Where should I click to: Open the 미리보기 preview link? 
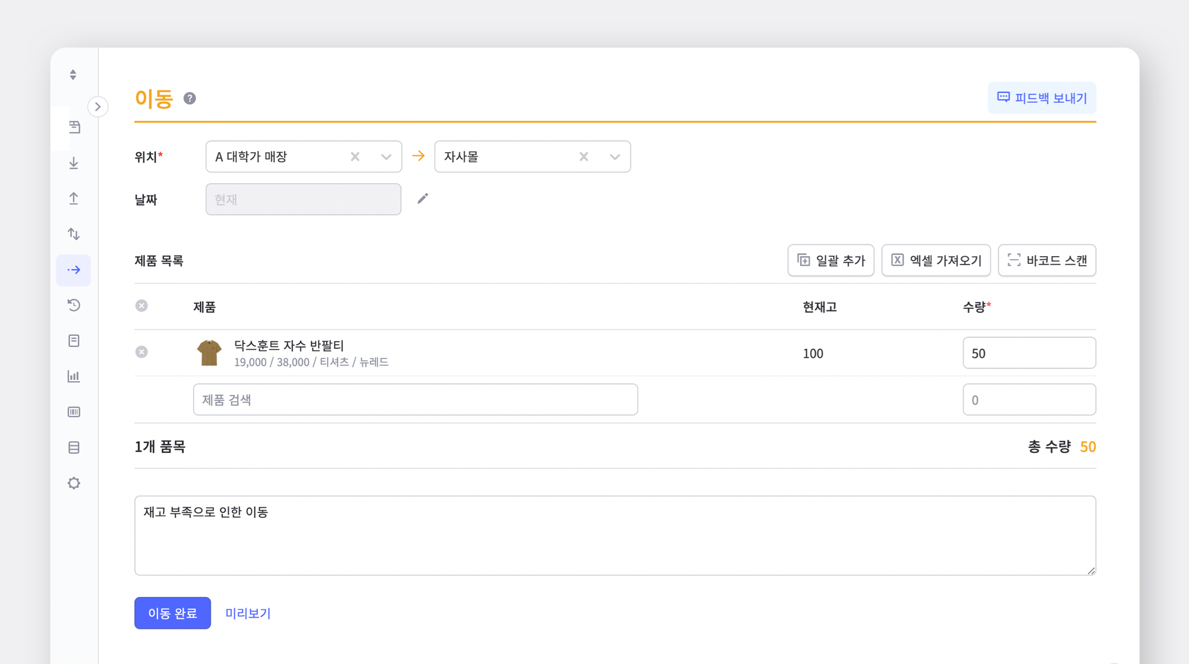(x=248, y=613)
